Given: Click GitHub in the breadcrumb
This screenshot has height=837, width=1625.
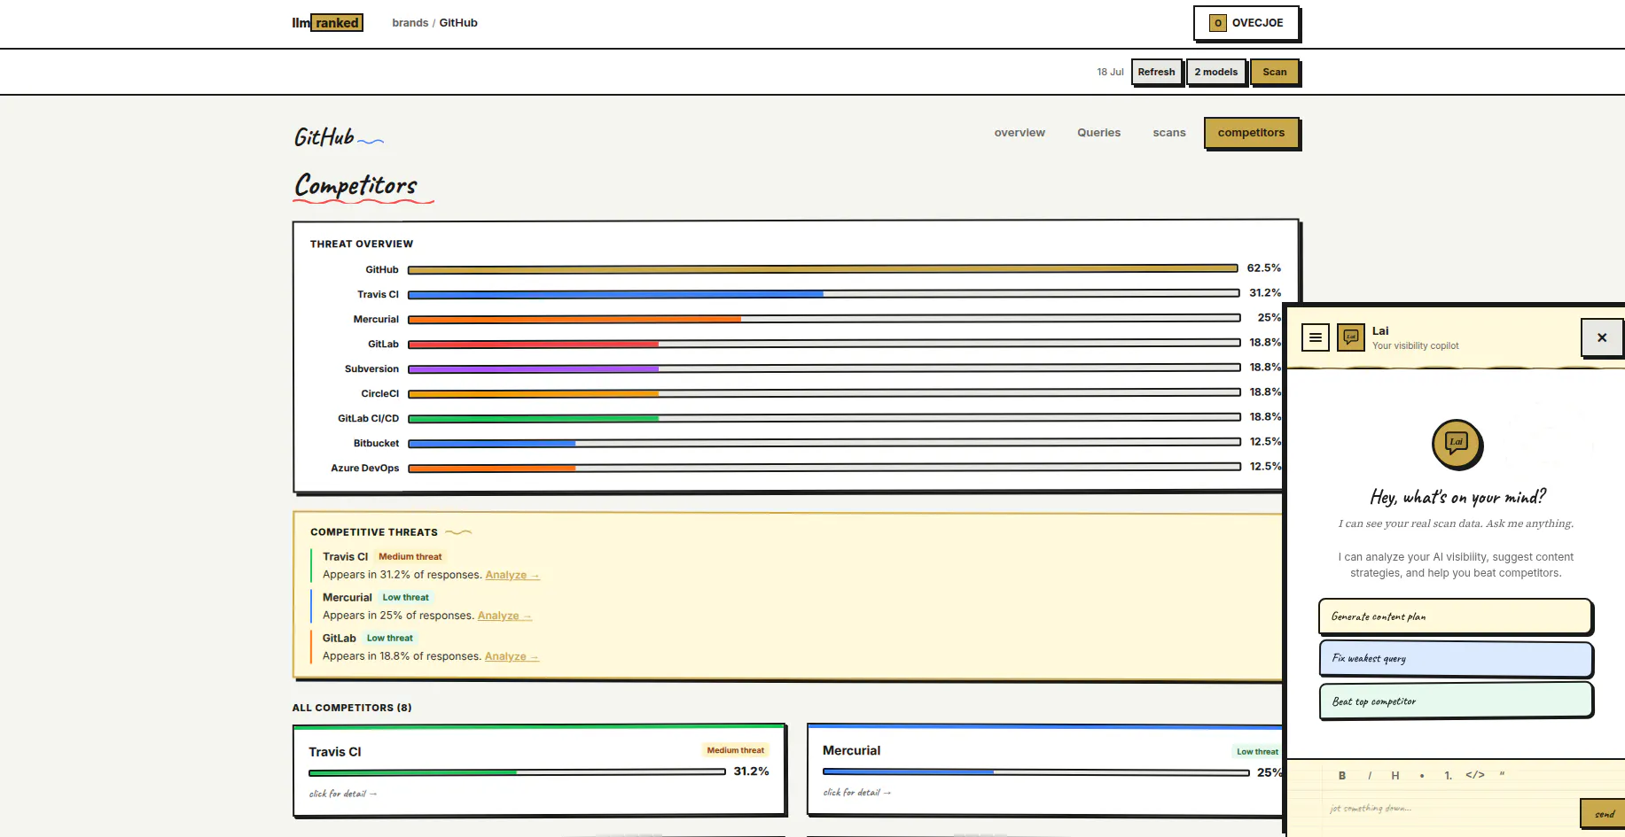Looking at the screenshot, I should (458, 23).
